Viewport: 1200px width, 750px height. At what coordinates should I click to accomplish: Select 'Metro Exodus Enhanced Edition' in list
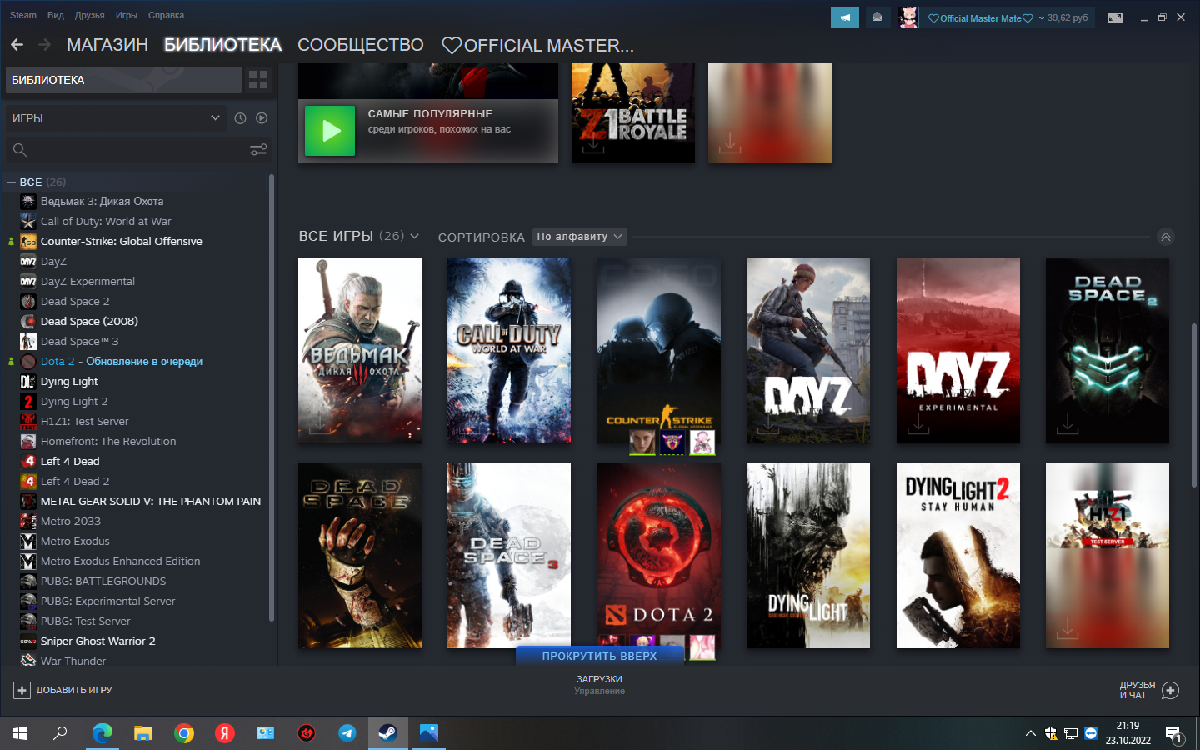pyautogui.click(x=120, y=562)
